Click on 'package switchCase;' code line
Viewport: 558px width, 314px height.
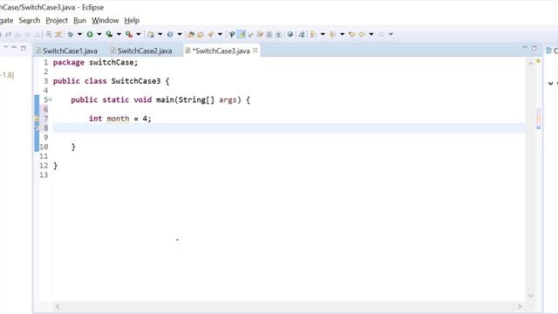95,62
